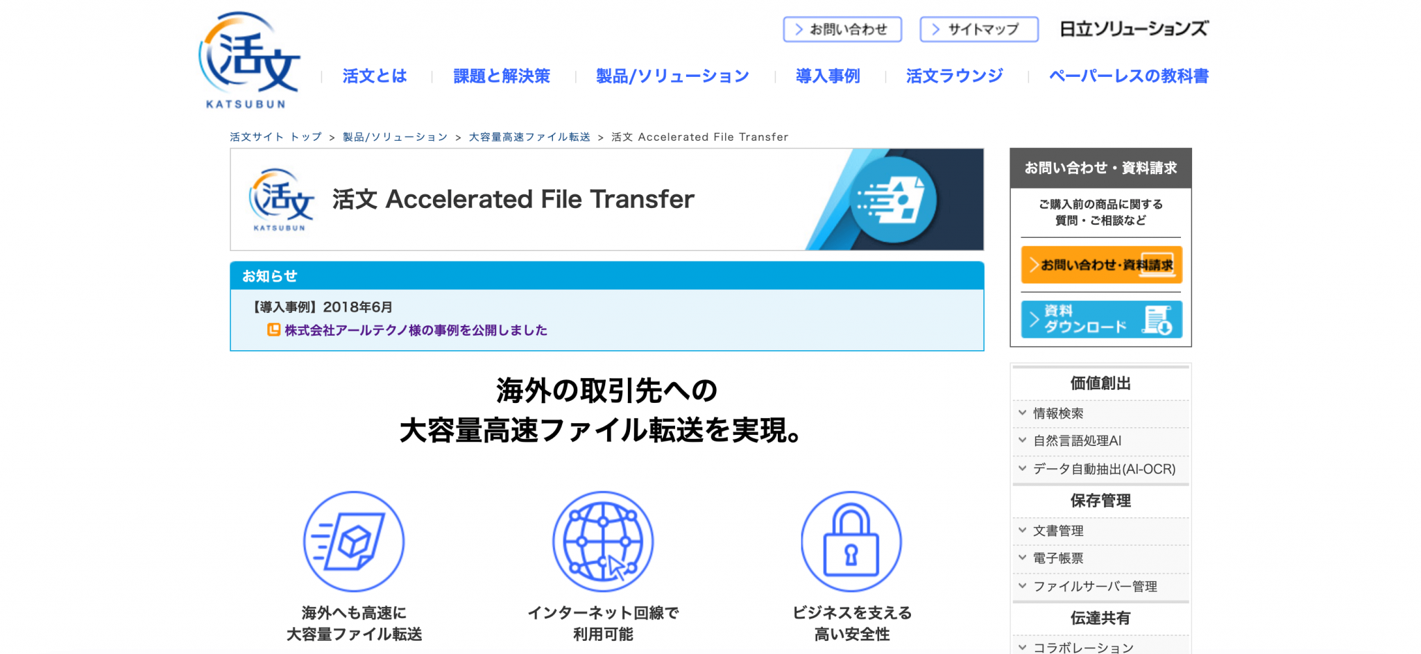Screen dimensions: 1421x654
Task: Select 活文ラウンジ in the top navigation
Action: click(955, 76)
